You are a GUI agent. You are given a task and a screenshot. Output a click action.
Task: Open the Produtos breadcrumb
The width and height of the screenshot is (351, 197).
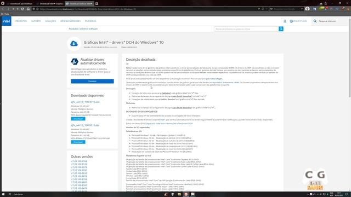(73, 29)
